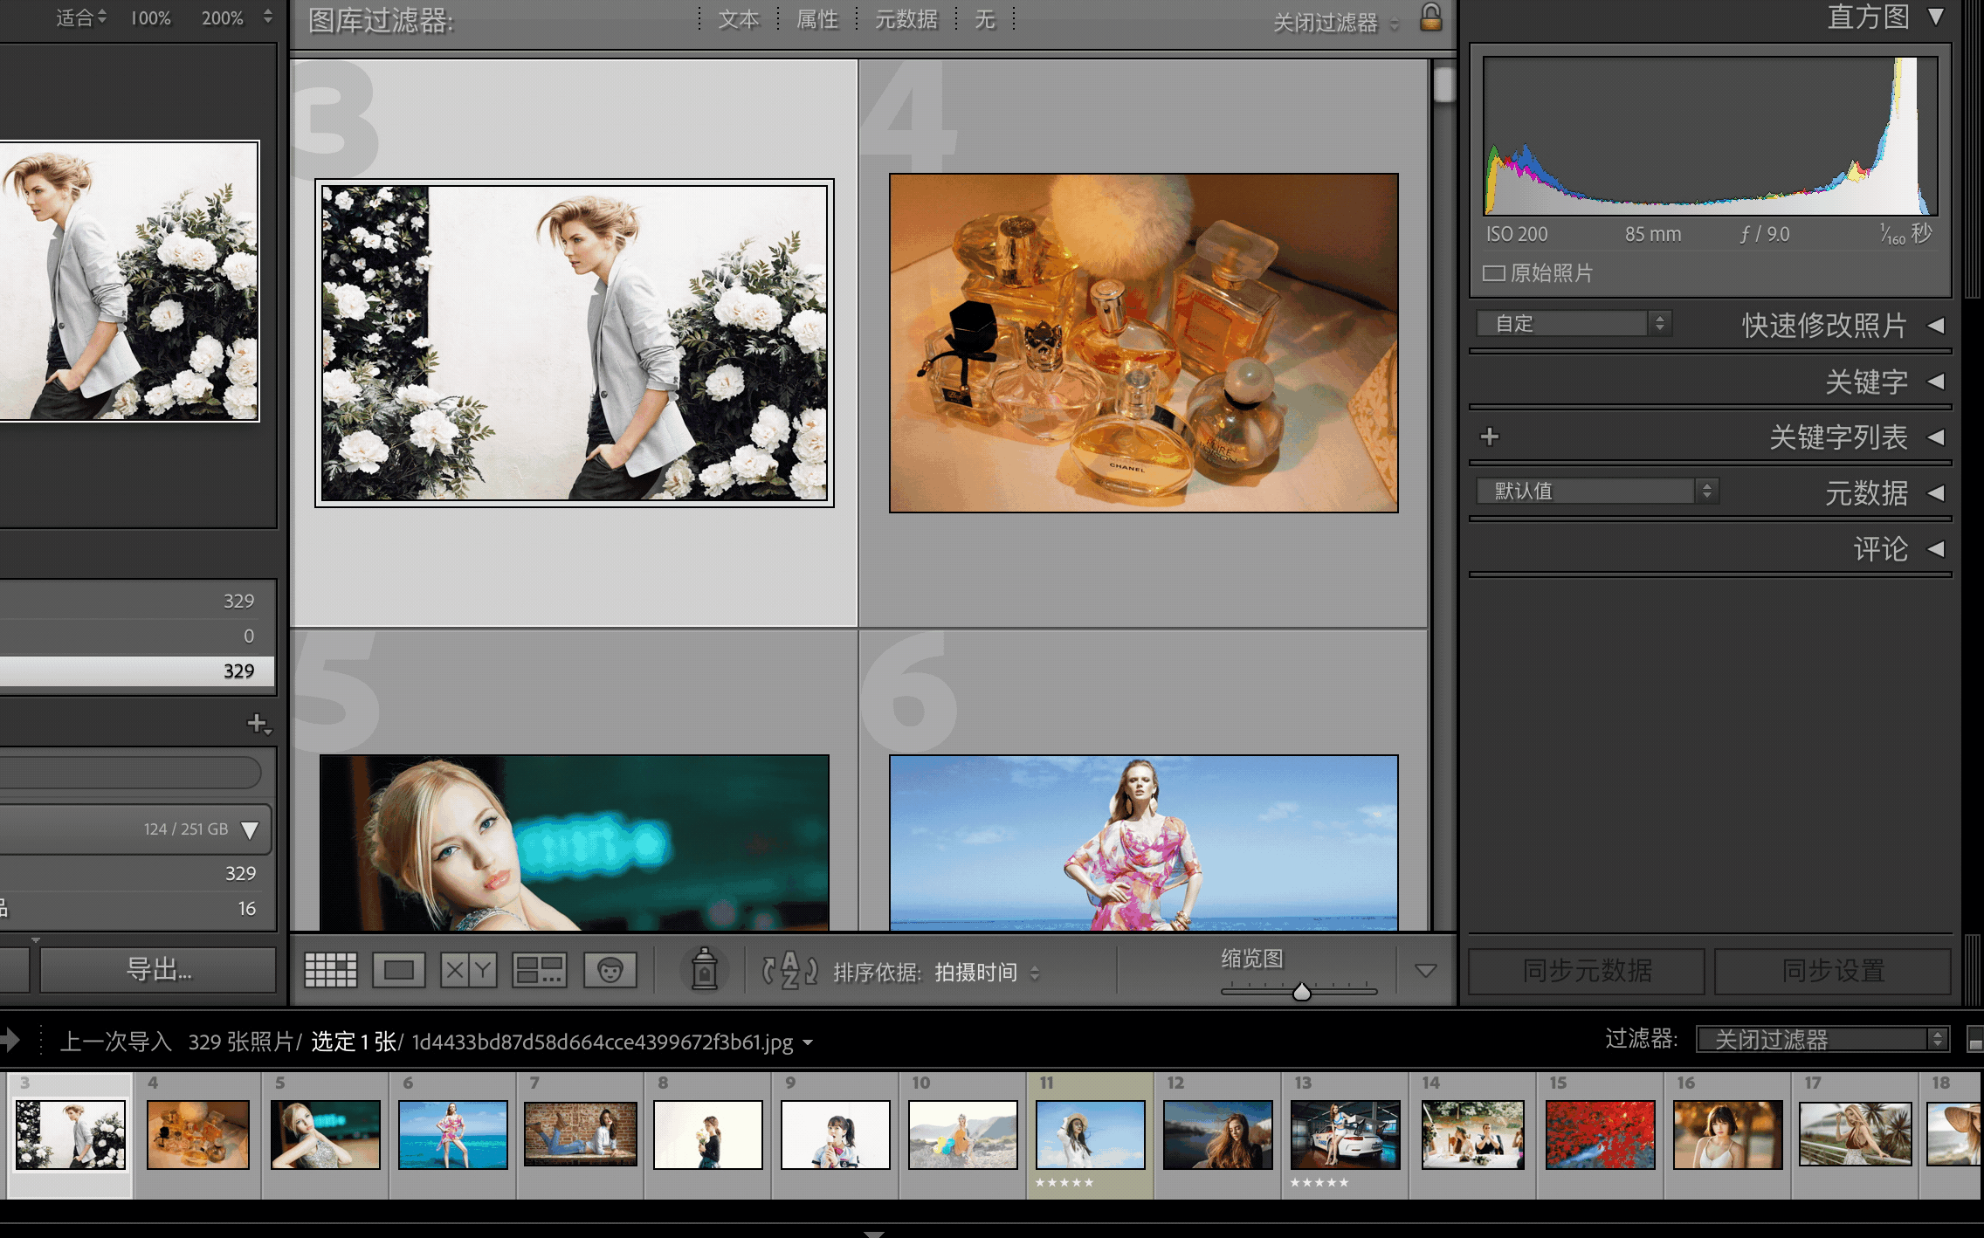1984x1238 pixels.
Task: Select highlighted catalog row showing 329
Action: coord(137,671)
